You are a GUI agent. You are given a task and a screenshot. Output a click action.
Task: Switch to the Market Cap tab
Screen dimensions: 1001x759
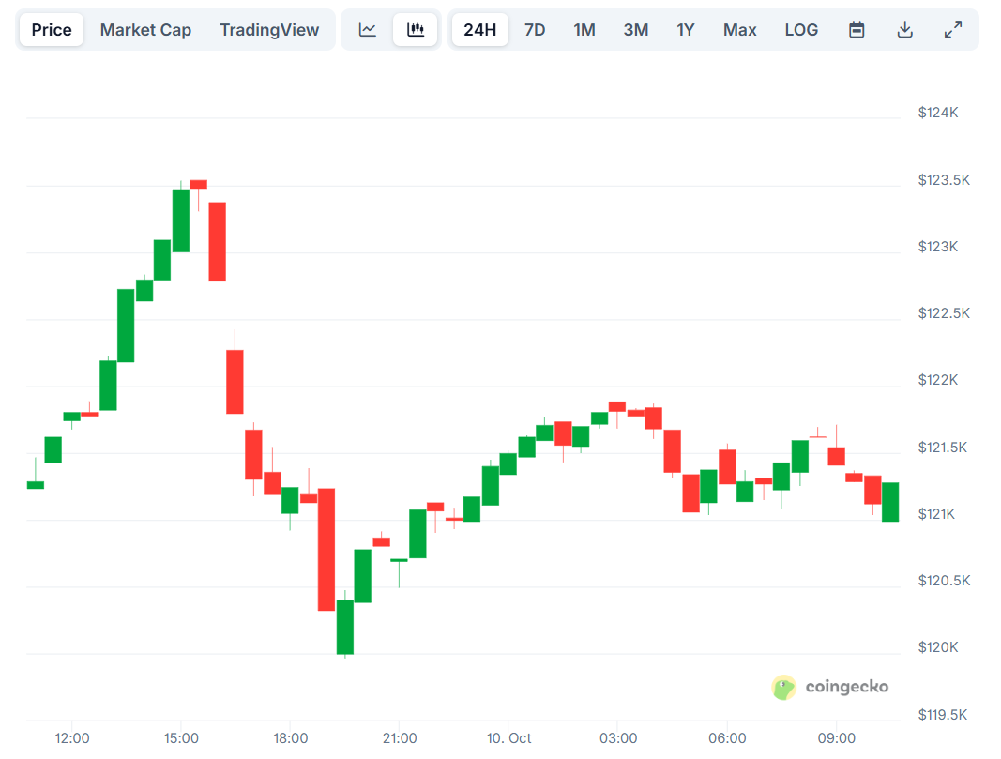coord(145,29)
